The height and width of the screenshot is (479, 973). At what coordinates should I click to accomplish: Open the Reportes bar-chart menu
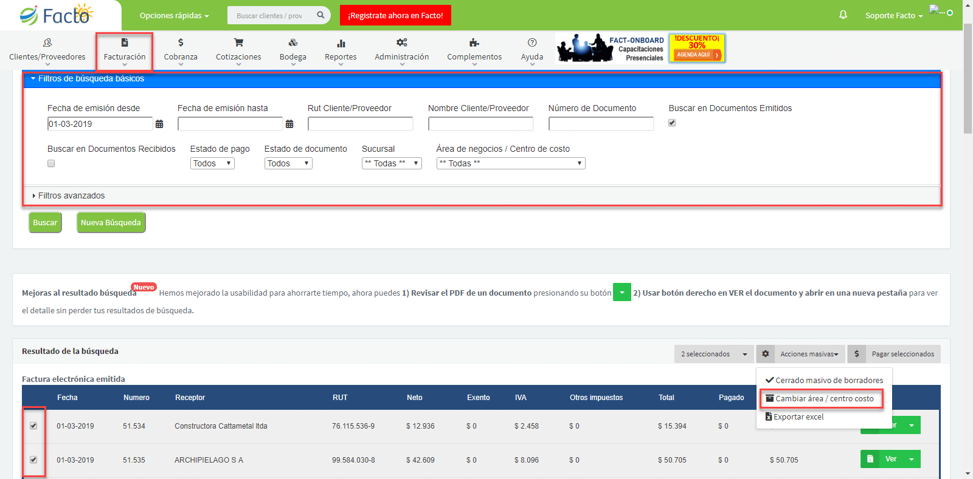click(341, 43)
